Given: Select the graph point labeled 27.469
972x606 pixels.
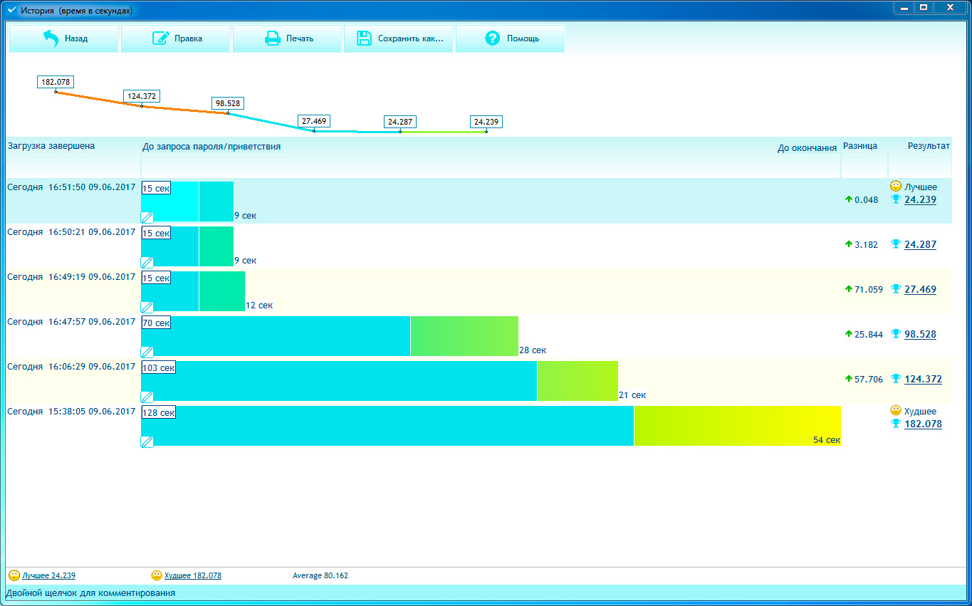Looking at the screenshot, I should [314, 131].
